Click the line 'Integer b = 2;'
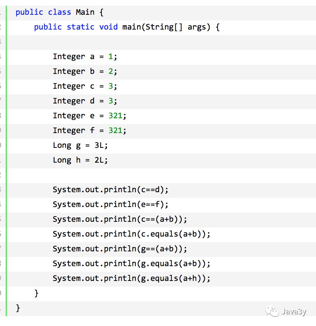Viewport: 316px width, 326px height. point(85,71)
